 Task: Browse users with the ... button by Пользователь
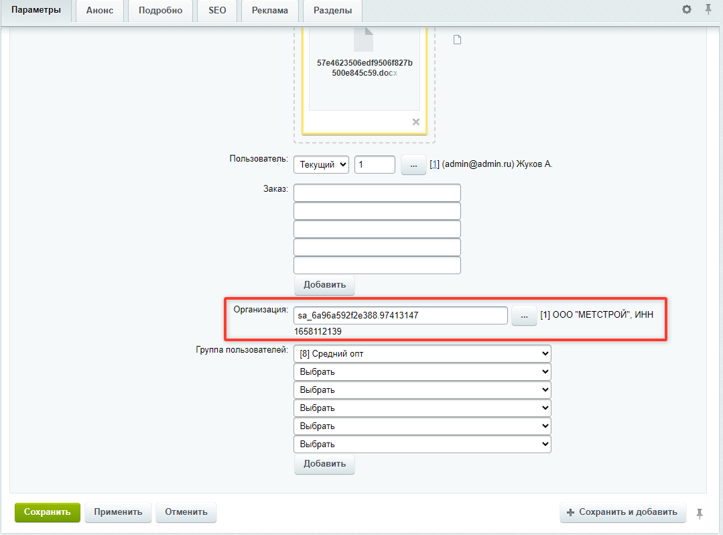point(413,165)
